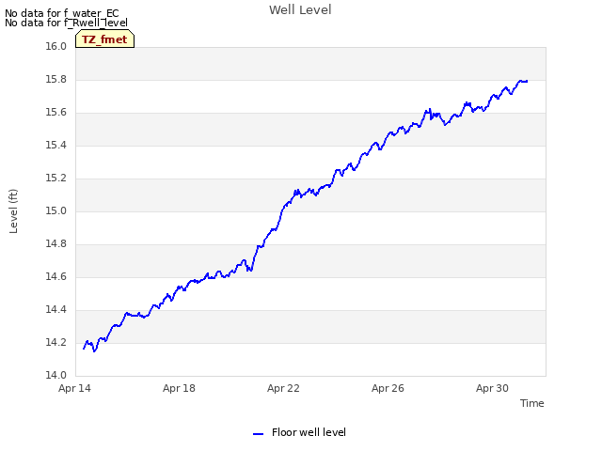This screenshot has width=602, height=451.
Task: Click the 15.8 y-axis label
Action: pyautogui.click(x=56, y=79)
